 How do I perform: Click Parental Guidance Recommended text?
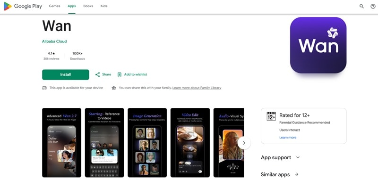point(304,123)
